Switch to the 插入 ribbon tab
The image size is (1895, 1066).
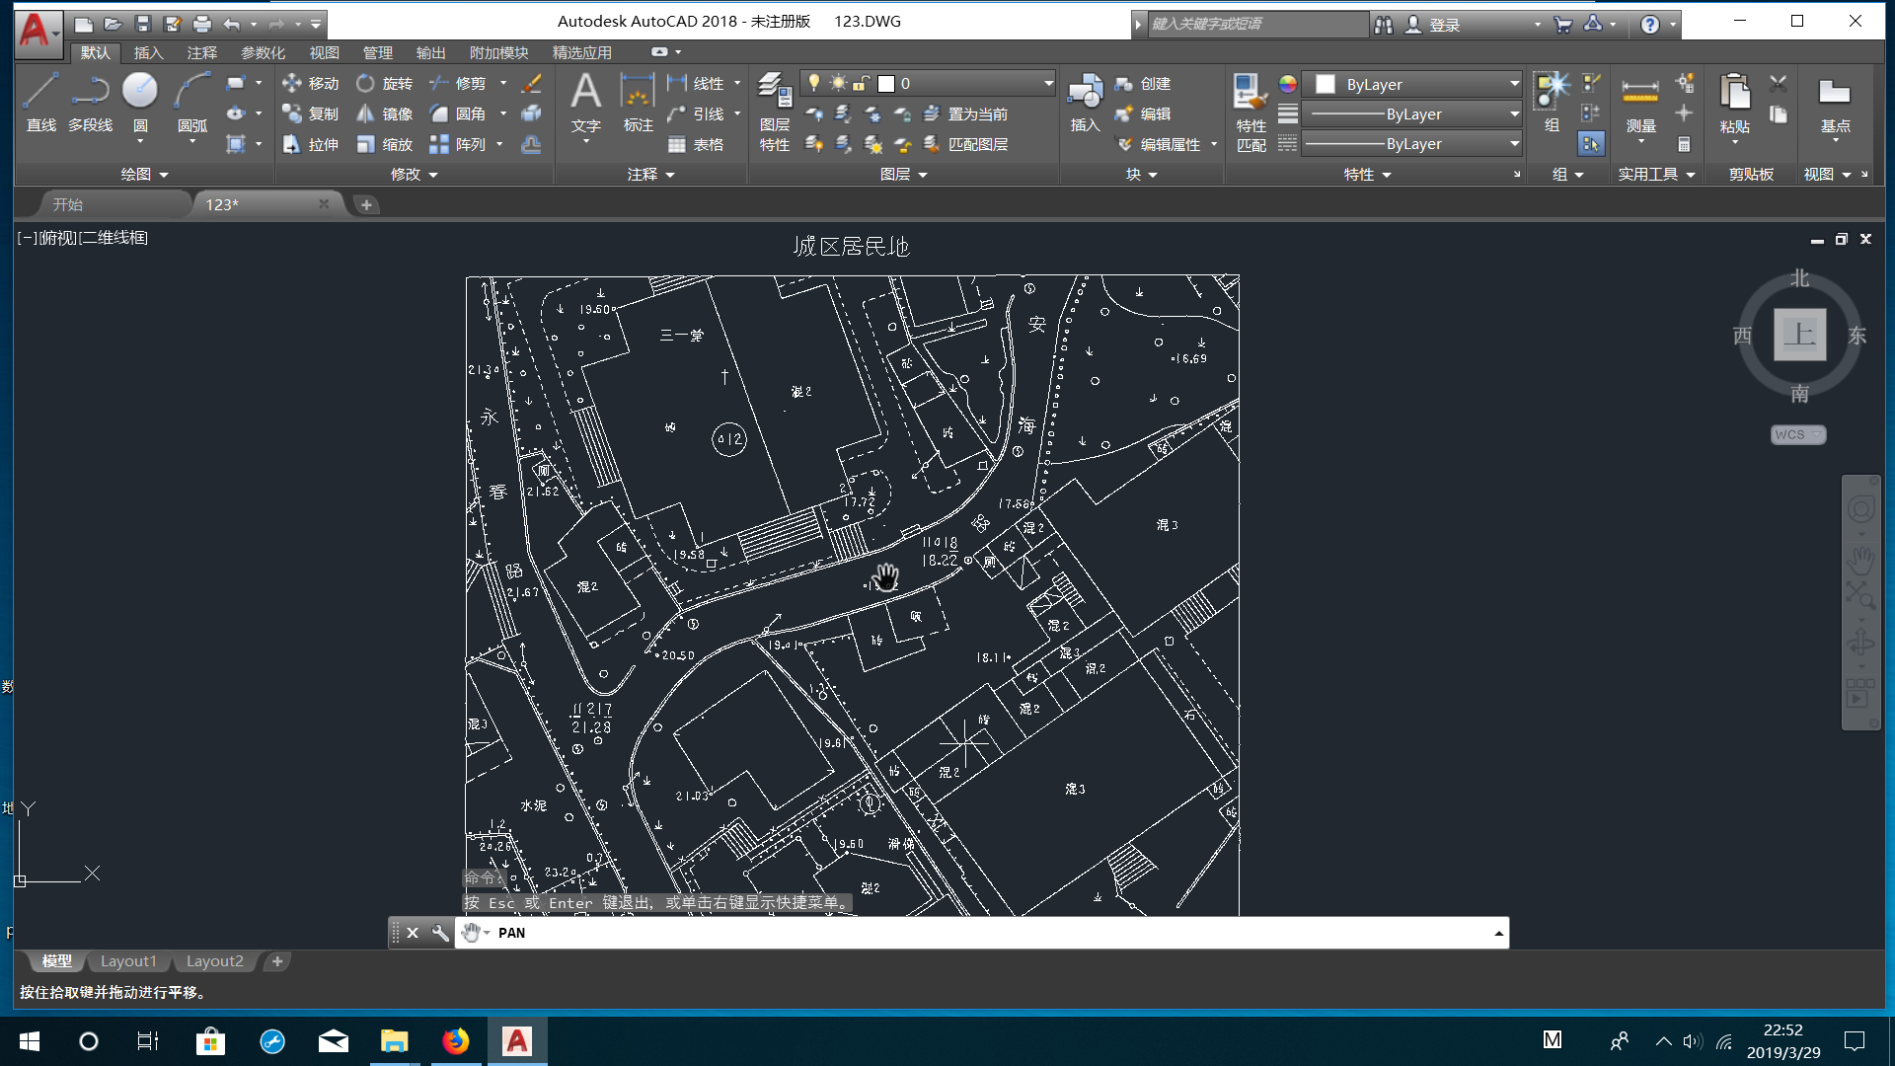coord(148,53)
